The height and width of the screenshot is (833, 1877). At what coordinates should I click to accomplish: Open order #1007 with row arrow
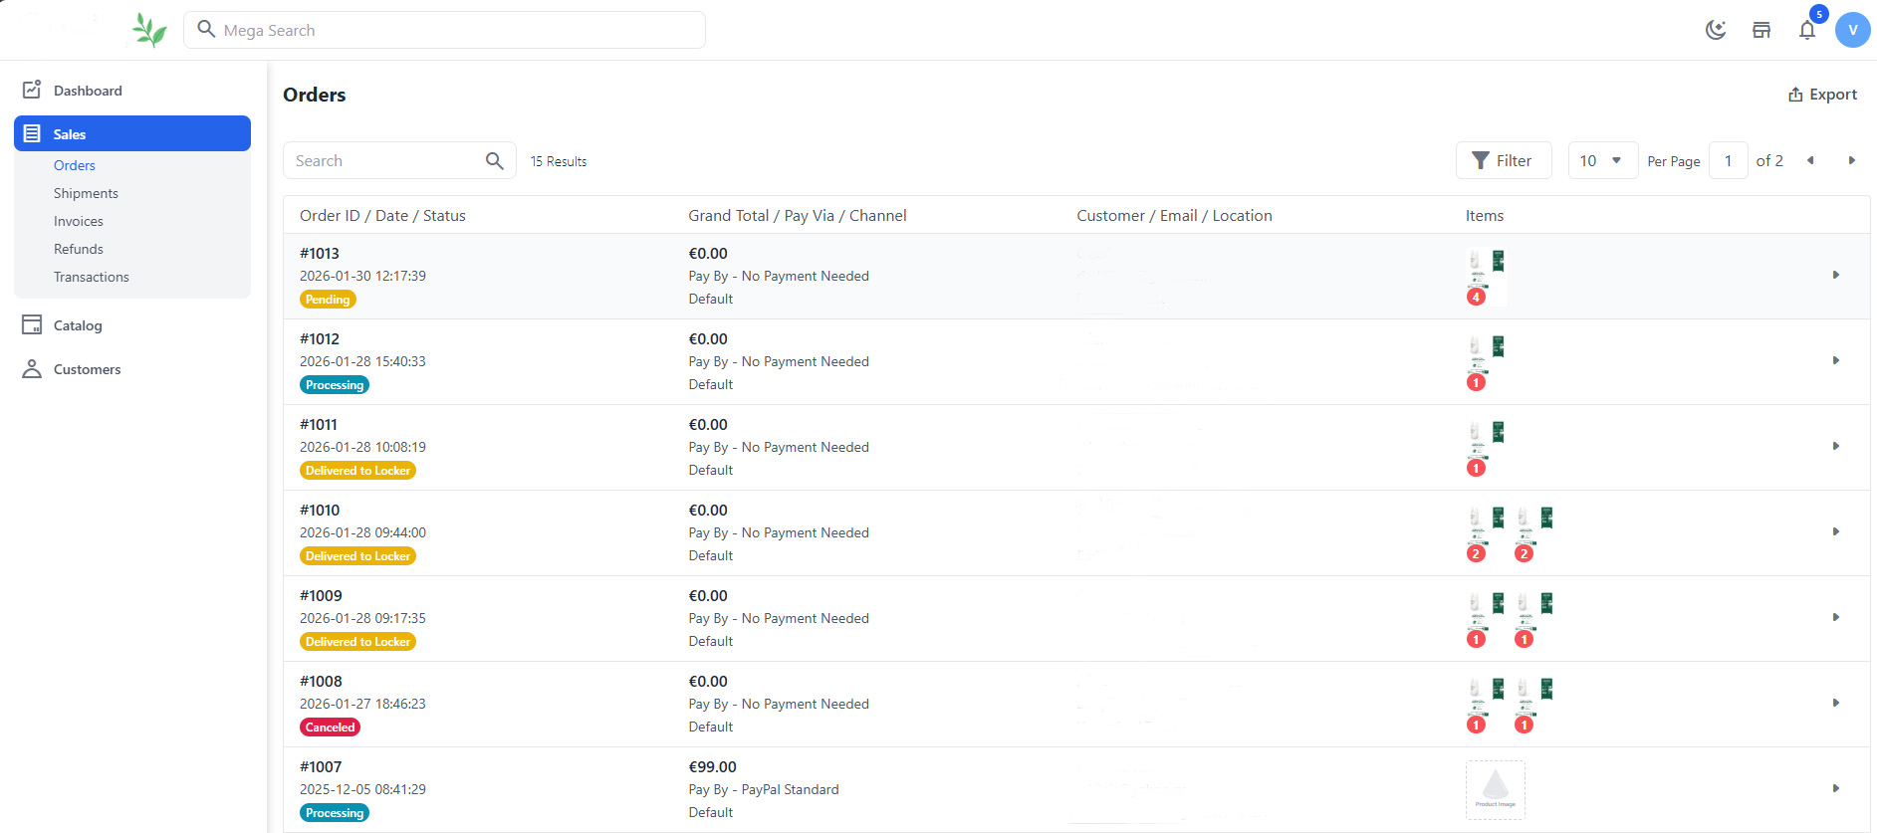coord(1835,788)
